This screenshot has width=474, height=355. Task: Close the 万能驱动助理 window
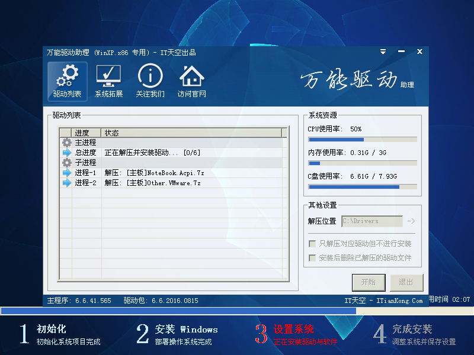pyautogui.click(x=419, y=51)
